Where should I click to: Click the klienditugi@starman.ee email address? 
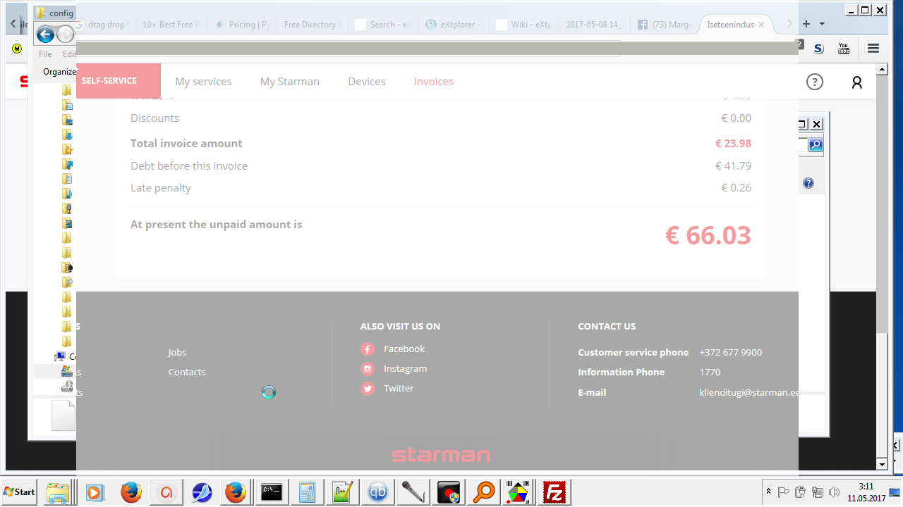(x=749, y=393)
